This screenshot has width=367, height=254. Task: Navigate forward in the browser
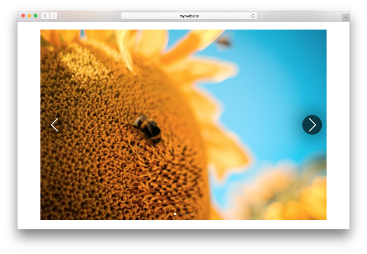(x=53, y=16)
